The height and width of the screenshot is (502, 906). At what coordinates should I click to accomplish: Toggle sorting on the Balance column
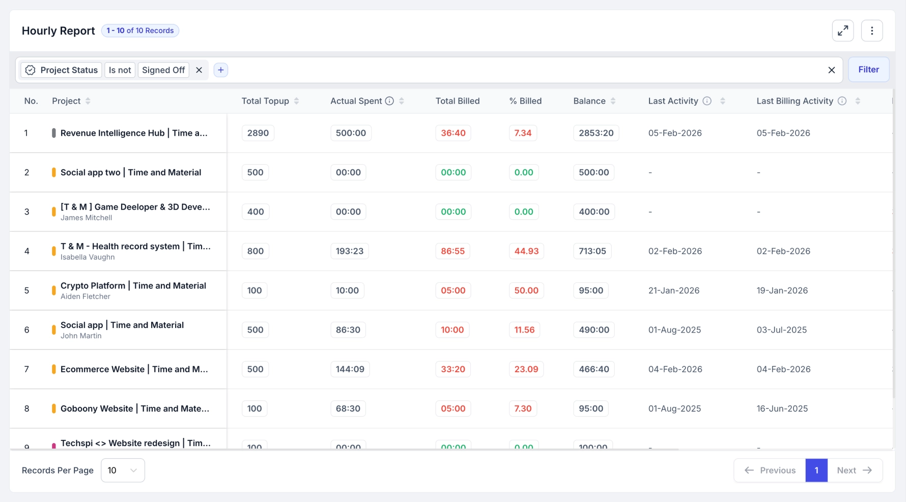[x=613, y=101]
